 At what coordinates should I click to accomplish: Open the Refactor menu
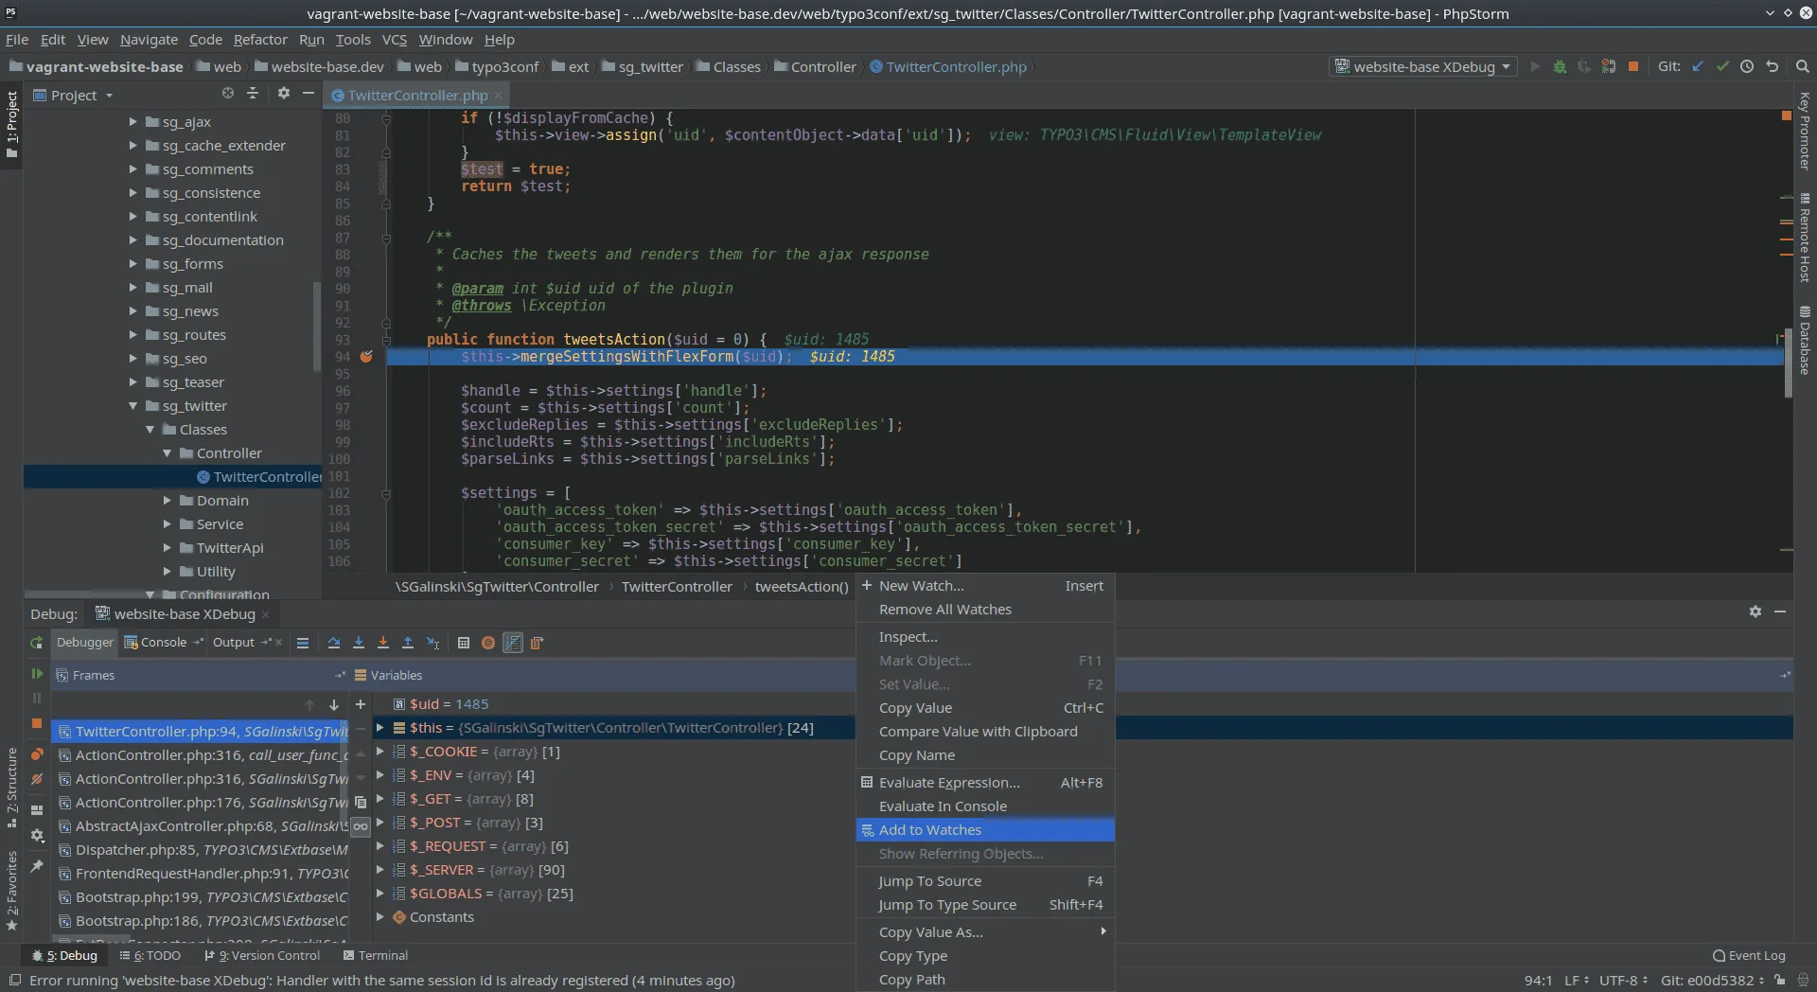[x=260, y=40]
